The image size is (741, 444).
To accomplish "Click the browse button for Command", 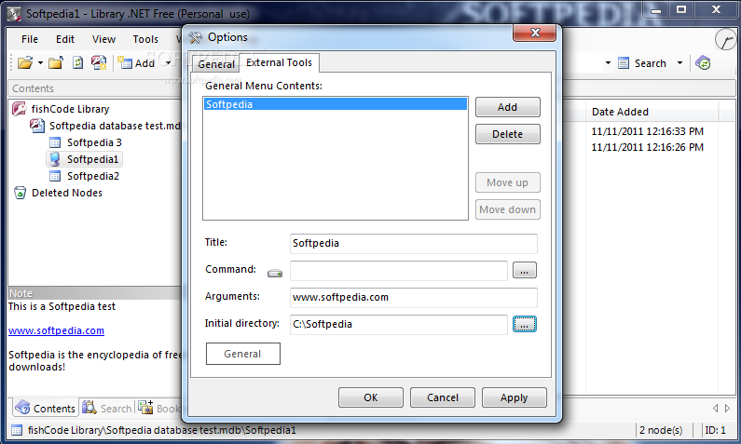I will coord(525,270).
